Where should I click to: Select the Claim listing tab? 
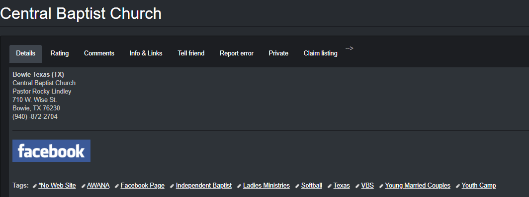point(321,53)
